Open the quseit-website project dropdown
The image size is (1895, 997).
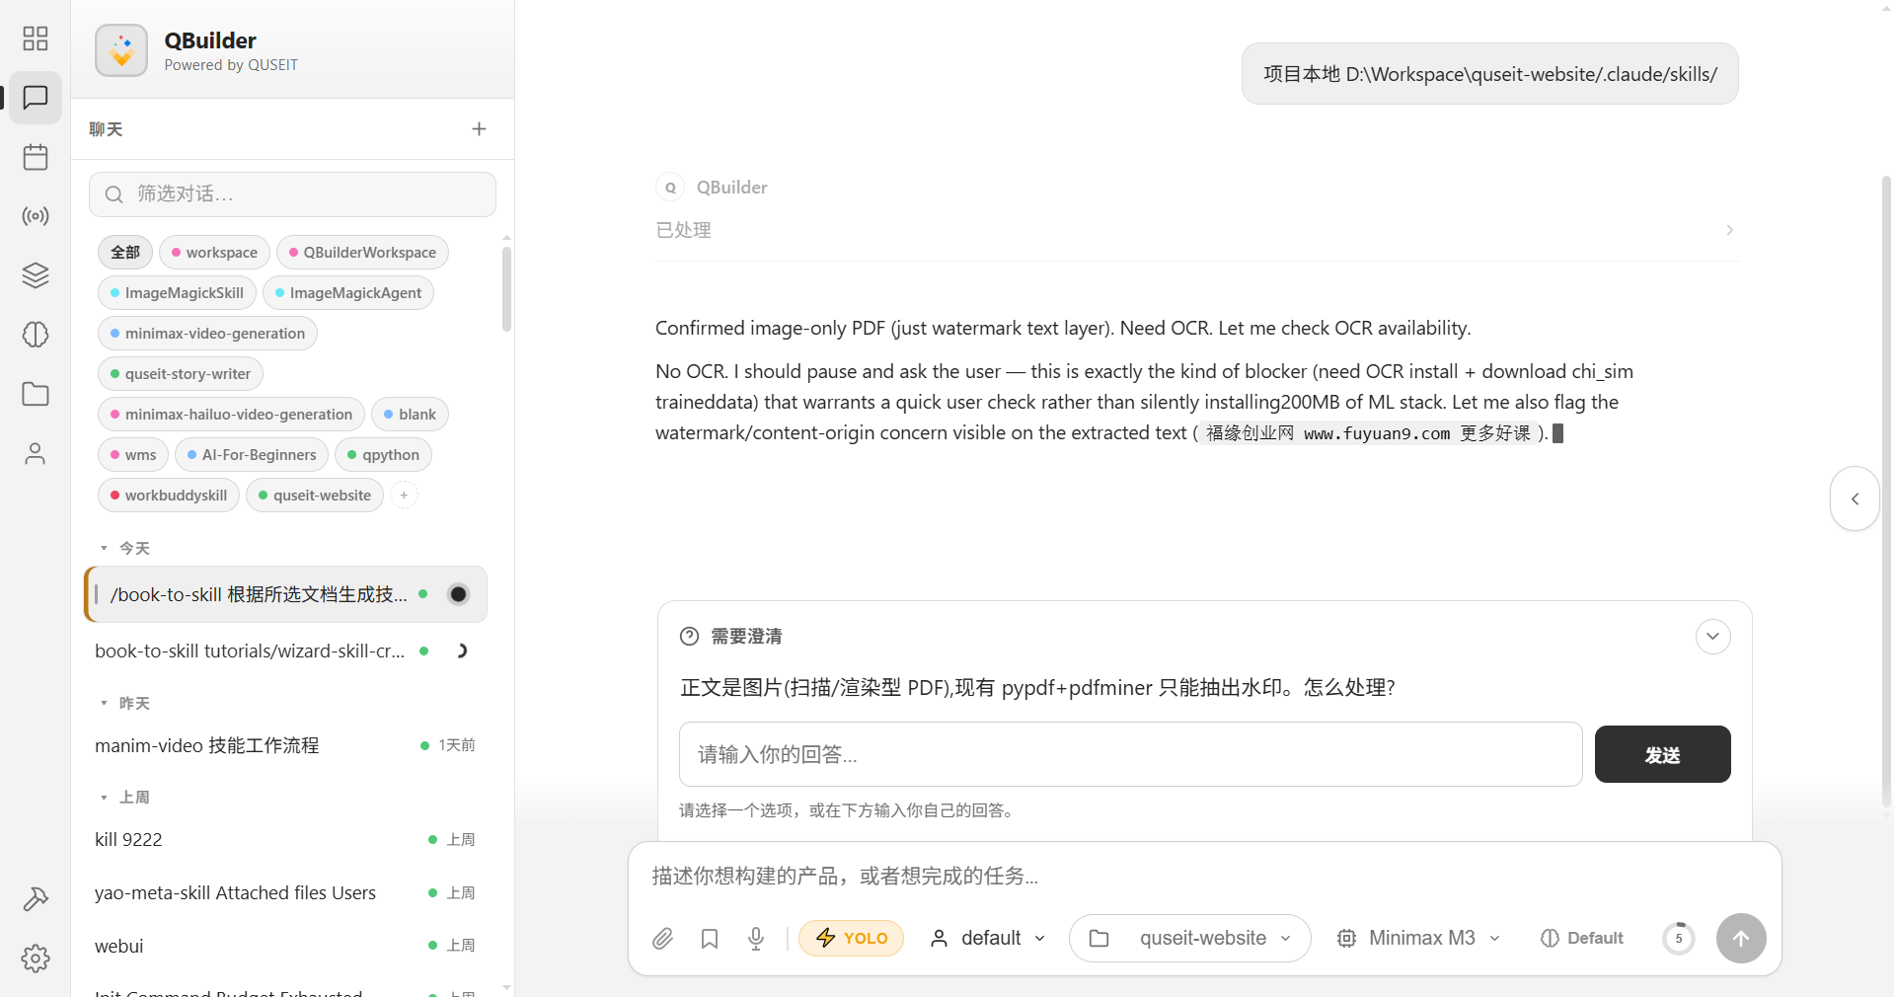pyautogui.click(x=1189, y=938)
